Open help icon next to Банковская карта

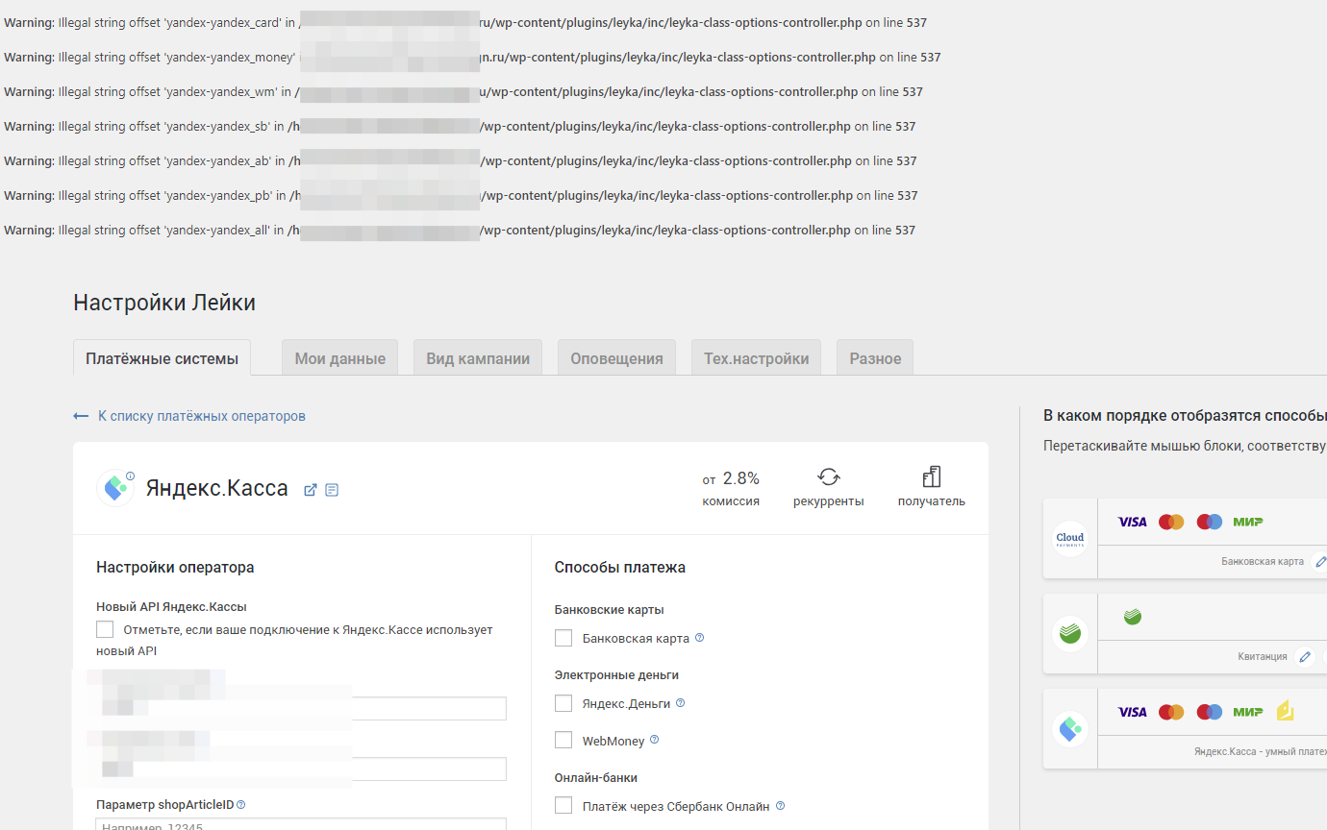pos(699,638)
